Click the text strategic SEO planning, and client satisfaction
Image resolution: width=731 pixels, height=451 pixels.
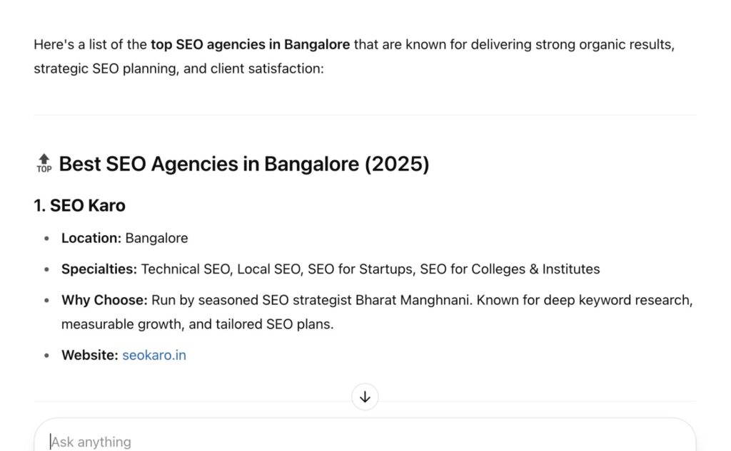point(178,69)
